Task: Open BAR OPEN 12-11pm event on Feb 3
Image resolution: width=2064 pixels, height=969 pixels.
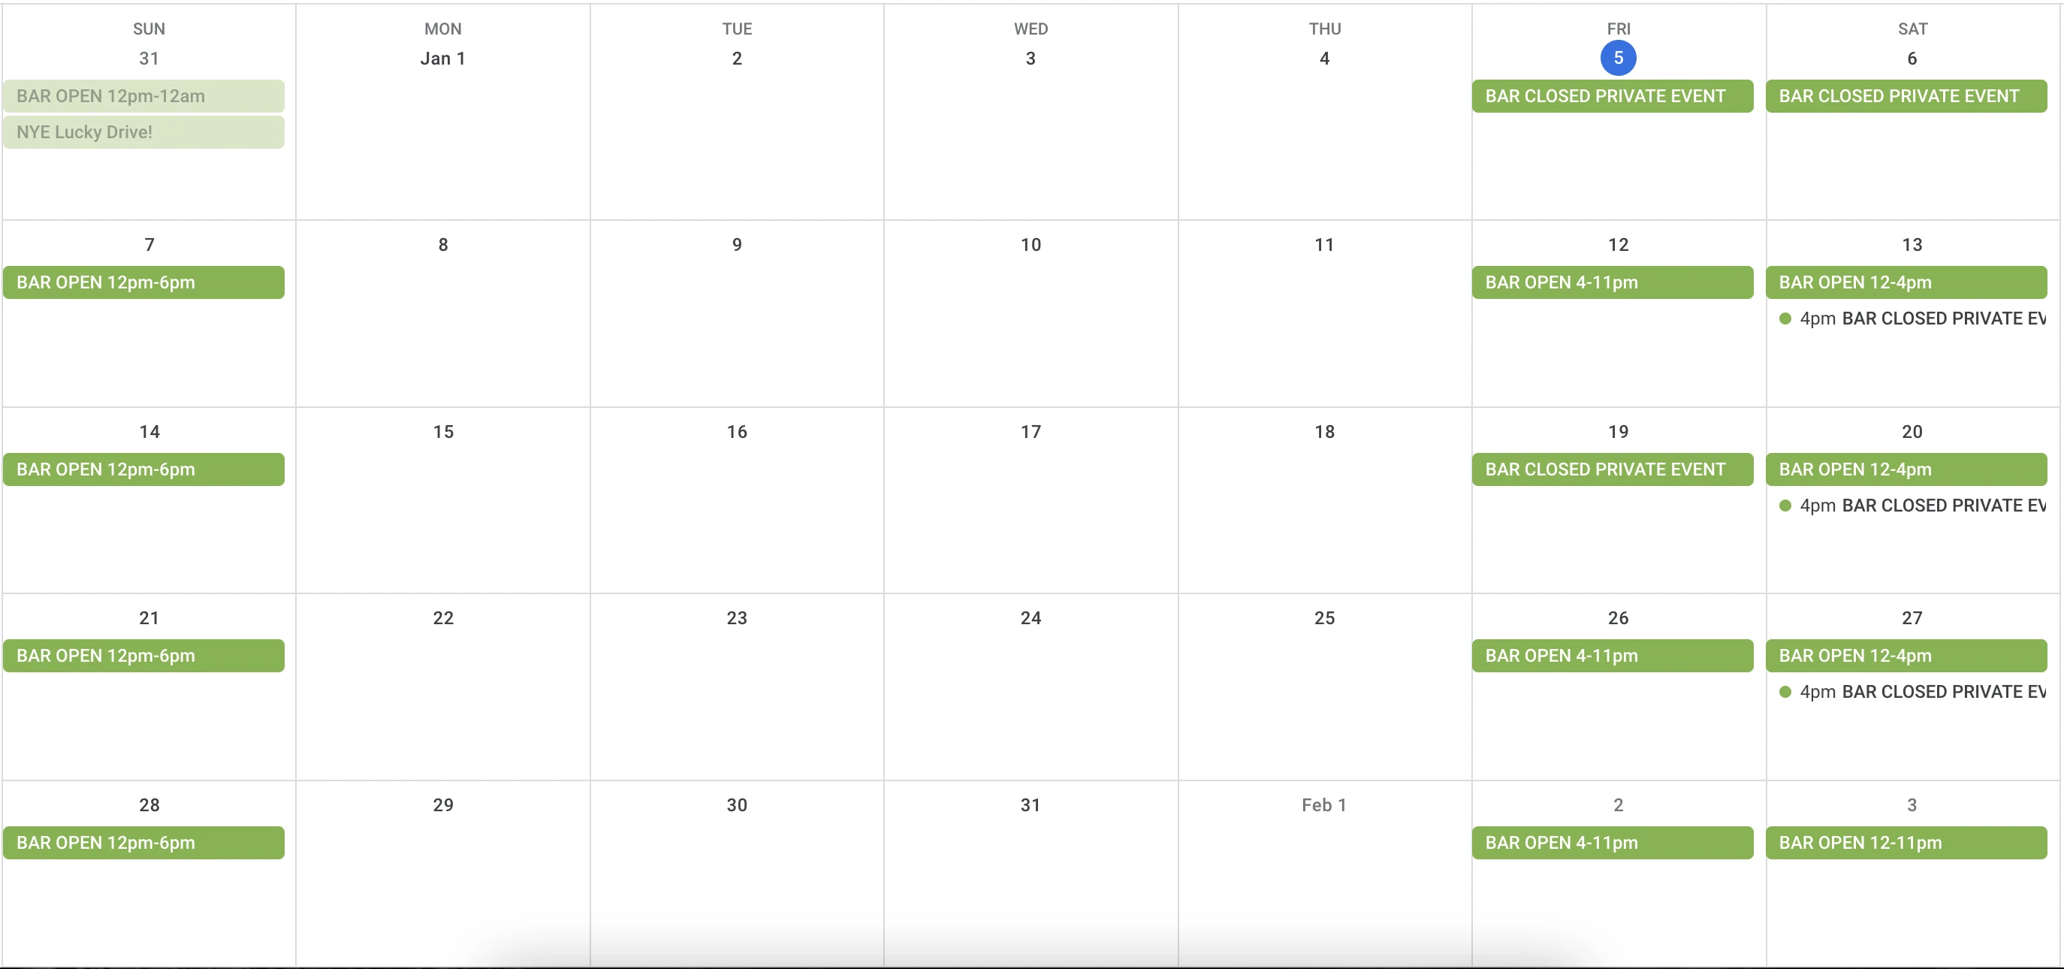Action: pyautogui.click(x=1906, y=842)
